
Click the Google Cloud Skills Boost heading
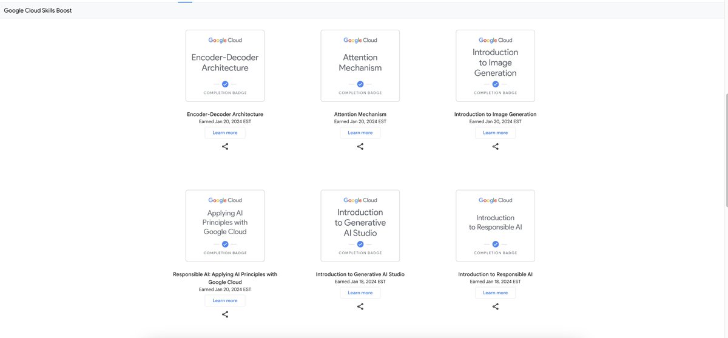coord(38,10)
